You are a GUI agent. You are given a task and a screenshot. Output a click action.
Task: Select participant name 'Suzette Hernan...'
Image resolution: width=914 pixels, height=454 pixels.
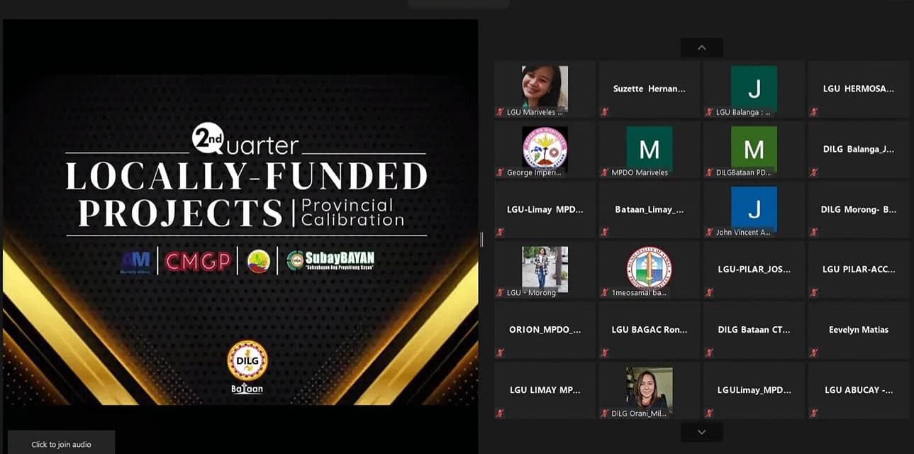coord(650,89)
